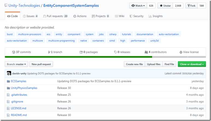This screenshot has width=211, height=121.
Task: Click the Release 25 commit message
Action: click(x=64, y=95)
